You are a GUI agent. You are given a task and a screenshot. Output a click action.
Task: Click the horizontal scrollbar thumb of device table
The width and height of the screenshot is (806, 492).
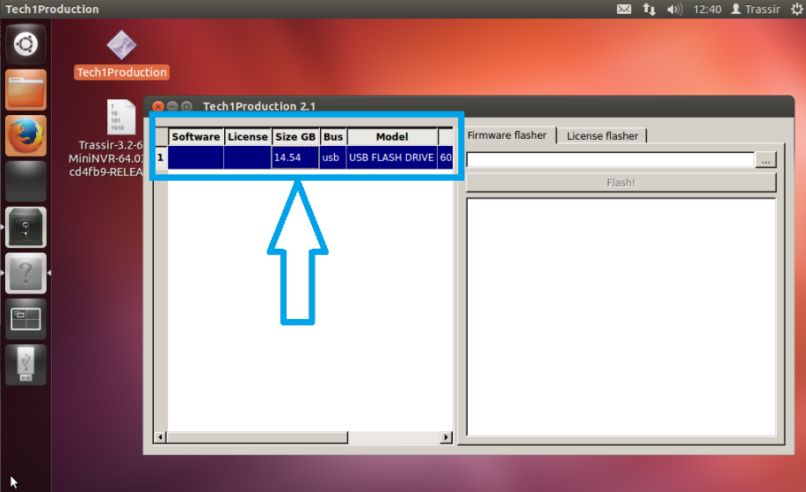coord(257,437)
